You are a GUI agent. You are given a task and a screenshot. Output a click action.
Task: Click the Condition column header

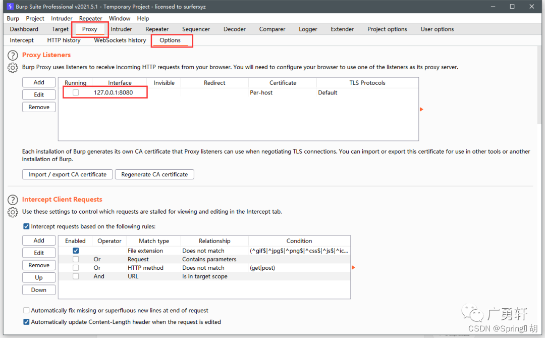(x=299, y=241)
